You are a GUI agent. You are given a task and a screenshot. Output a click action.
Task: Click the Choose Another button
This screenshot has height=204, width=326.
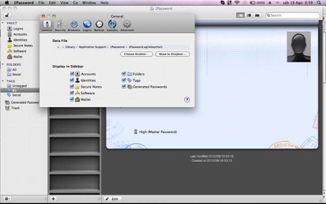pos(136,54)
